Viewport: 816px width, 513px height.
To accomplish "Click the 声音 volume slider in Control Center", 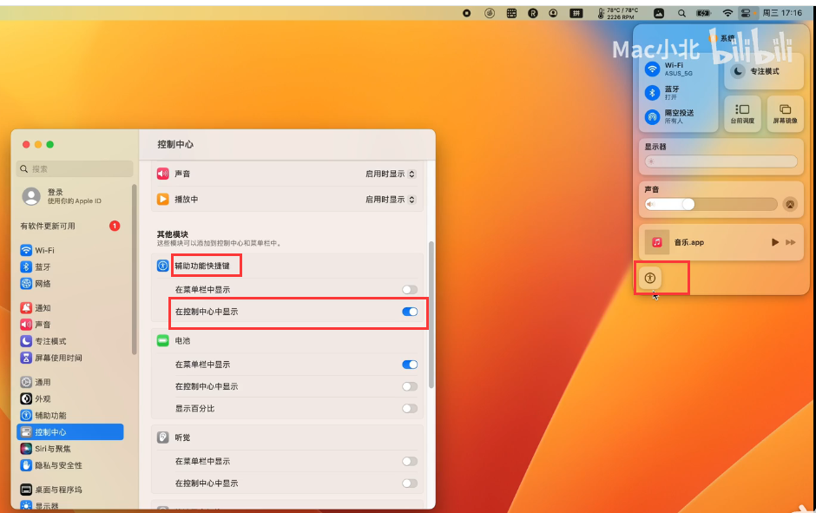I will tap(711, 205).
